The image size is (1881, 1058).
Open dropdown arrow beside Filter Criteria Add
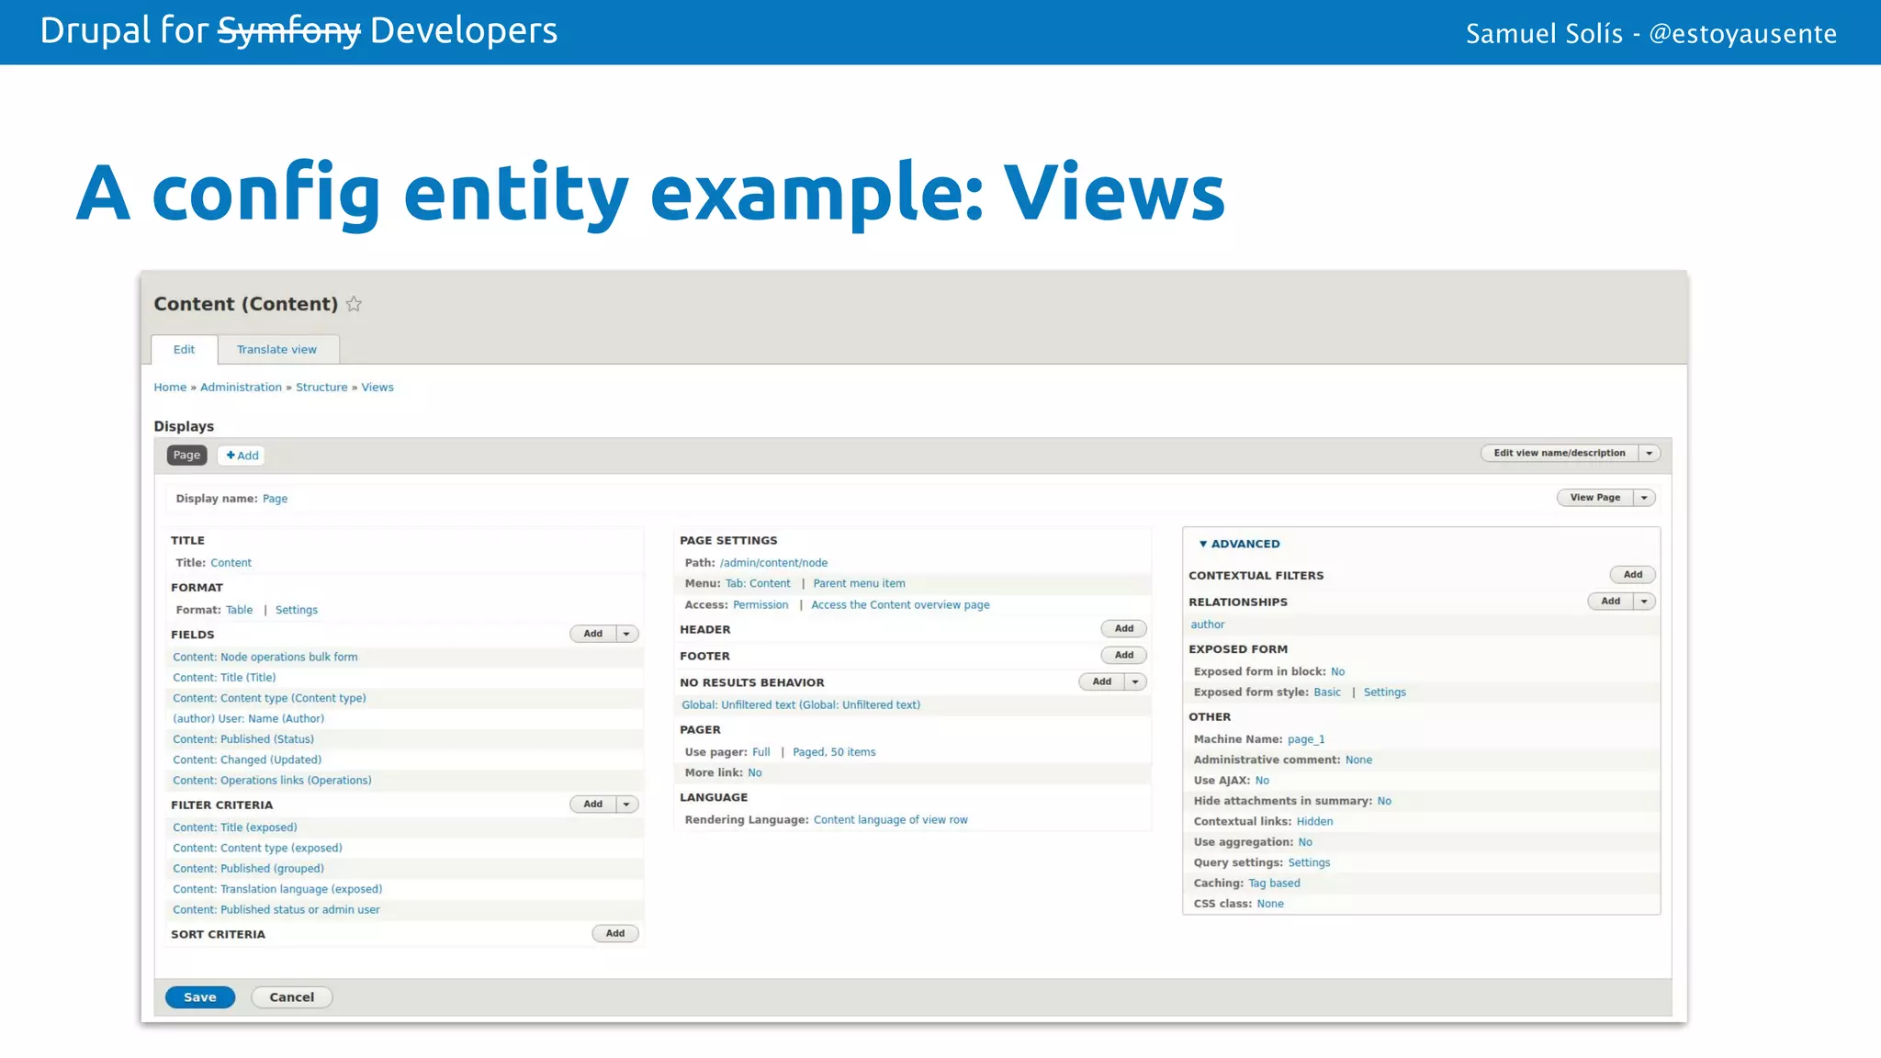627,805
